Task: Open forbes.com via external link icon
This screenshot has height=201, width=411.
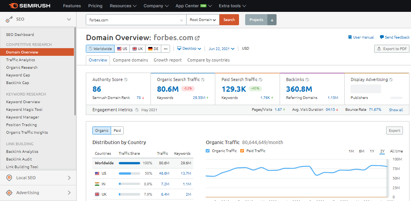Action: click(x=197, y=38)
